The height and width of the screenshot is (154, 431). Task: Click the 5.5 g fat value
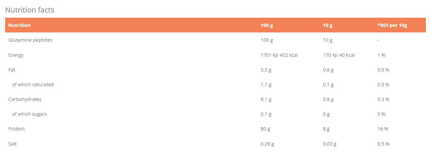(x=266, y=70)
